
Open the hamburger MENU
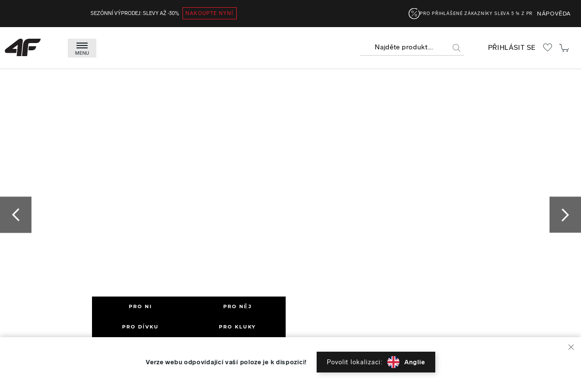82,48
